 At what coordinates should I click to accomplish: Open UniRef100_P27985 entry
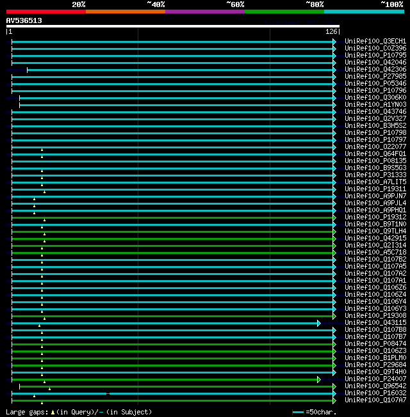pos(375,76)
